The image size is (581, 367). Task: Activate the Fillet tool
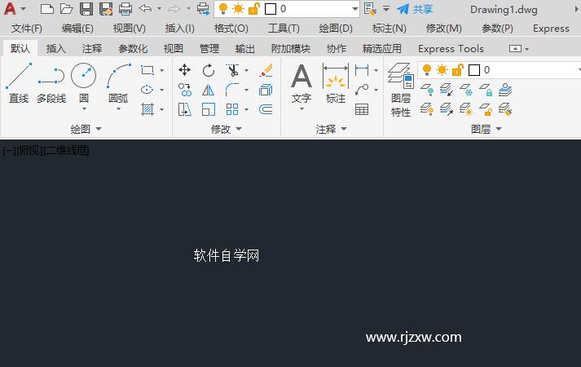pyautogui.click(x=232, y=90)
